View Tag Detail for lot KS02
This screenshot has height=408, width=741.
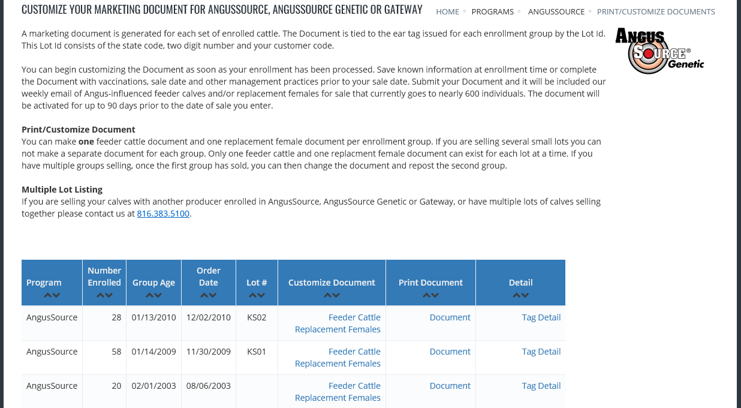(x=541, y=317)
